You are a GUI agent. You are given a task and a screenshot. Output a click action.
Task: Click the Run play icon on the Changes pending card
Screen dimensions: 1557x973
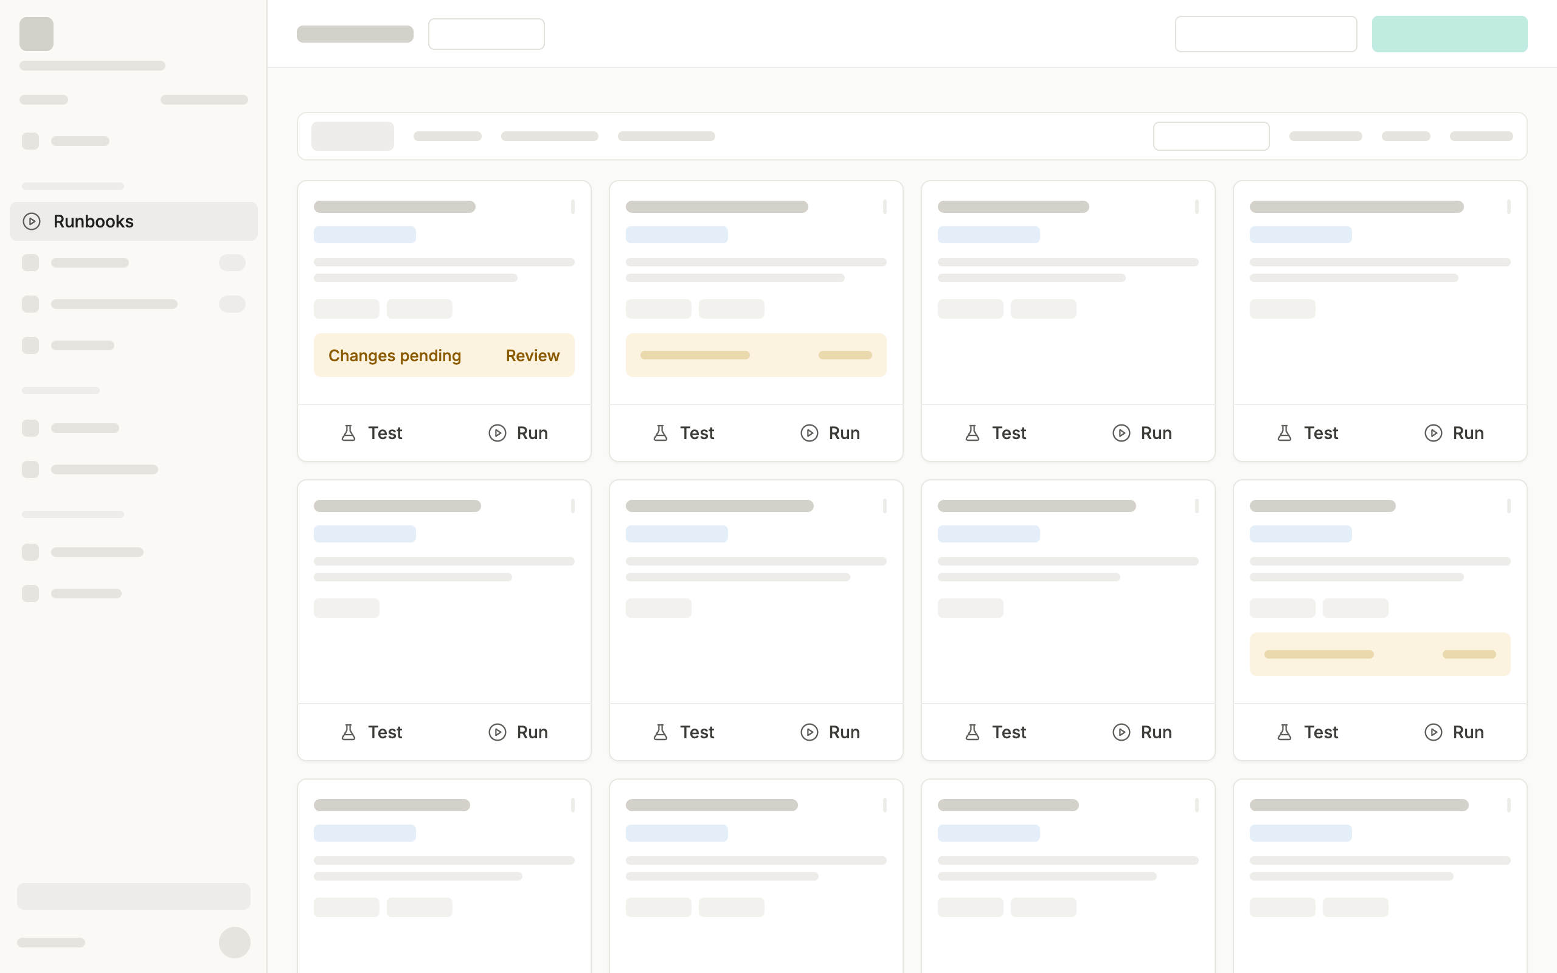pyautogui.click(x=497, y=433)
